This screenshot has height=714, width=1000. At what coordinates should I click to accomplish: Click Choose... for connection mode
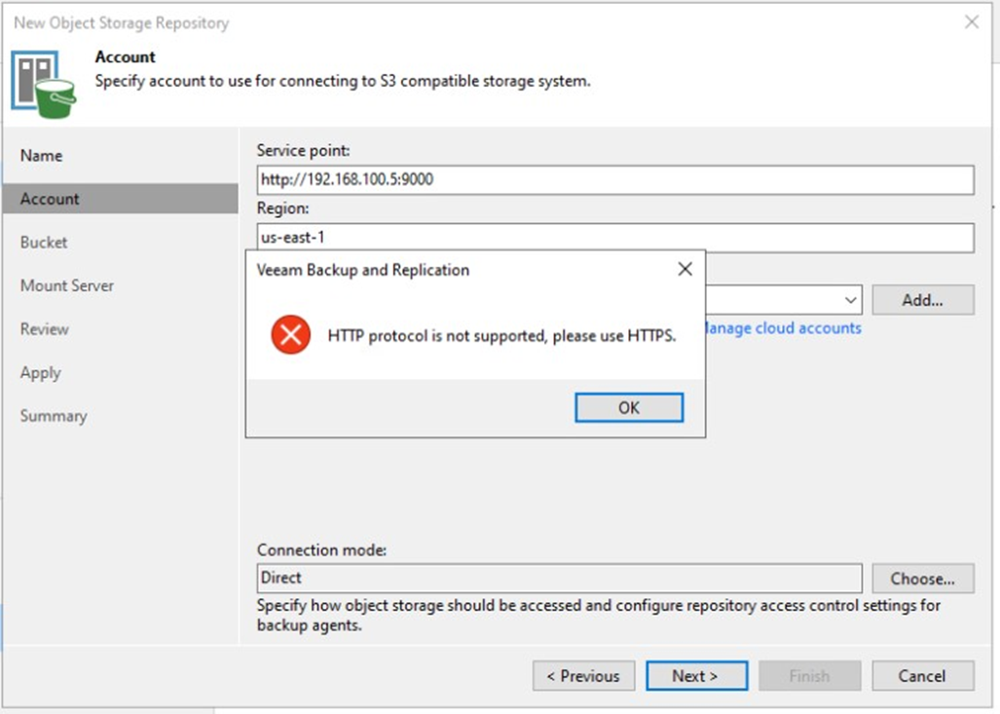[x=923, y=578]
